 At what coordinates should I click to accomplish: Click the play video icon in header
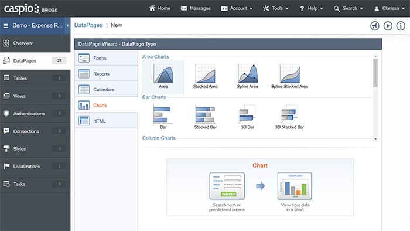click(x=388, y=26)
